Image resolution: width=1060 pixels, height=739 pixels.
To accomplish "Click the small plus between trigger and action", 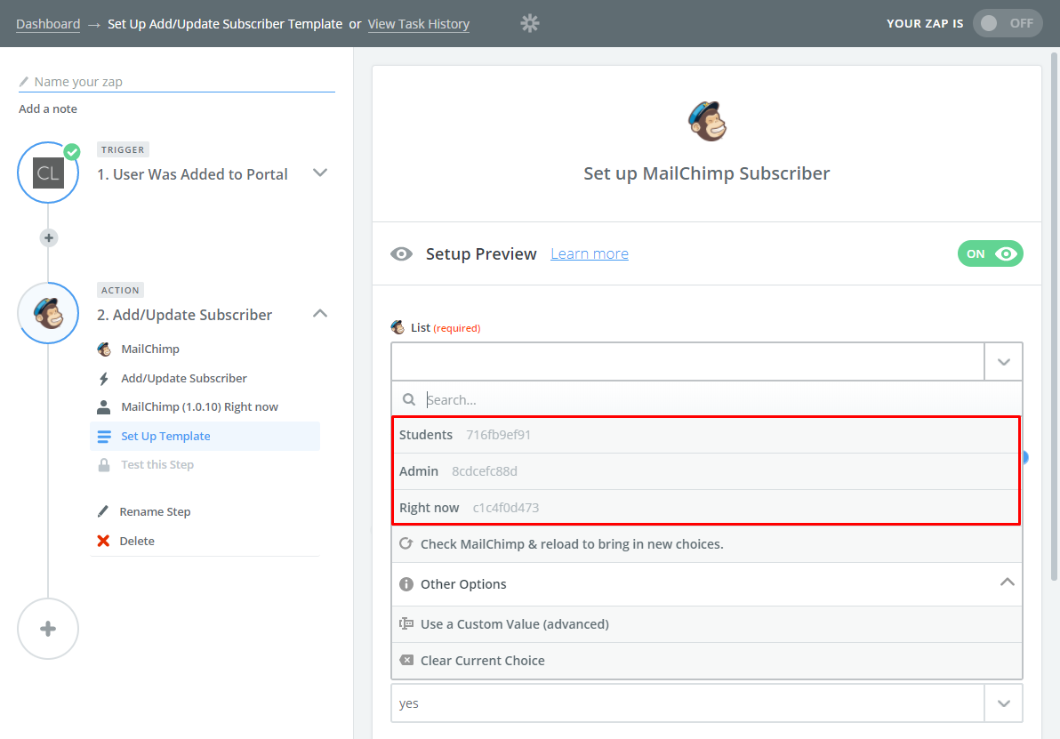I will pos(48,238).
